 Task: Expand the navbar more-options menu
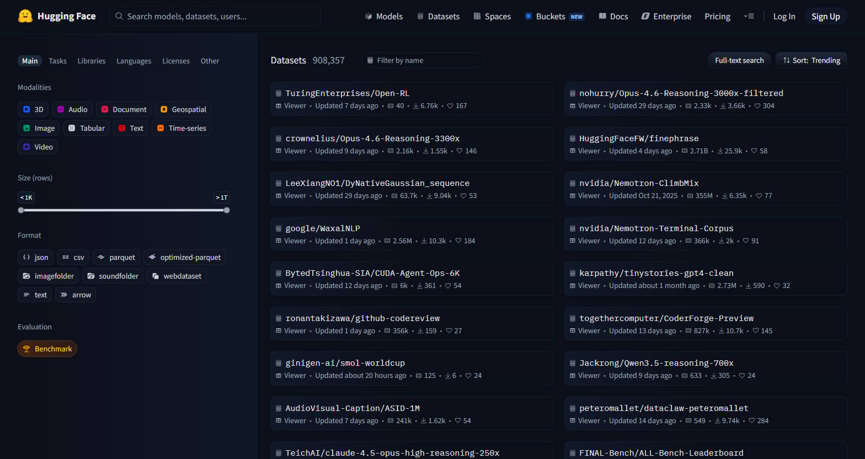[x=749, y=17]
